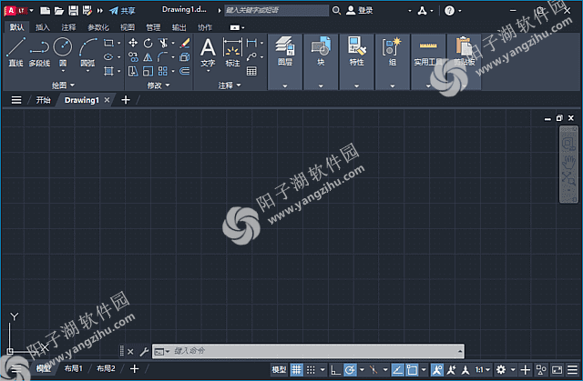
Task: Toggle ortho mode in status bar
Action: 335,369
